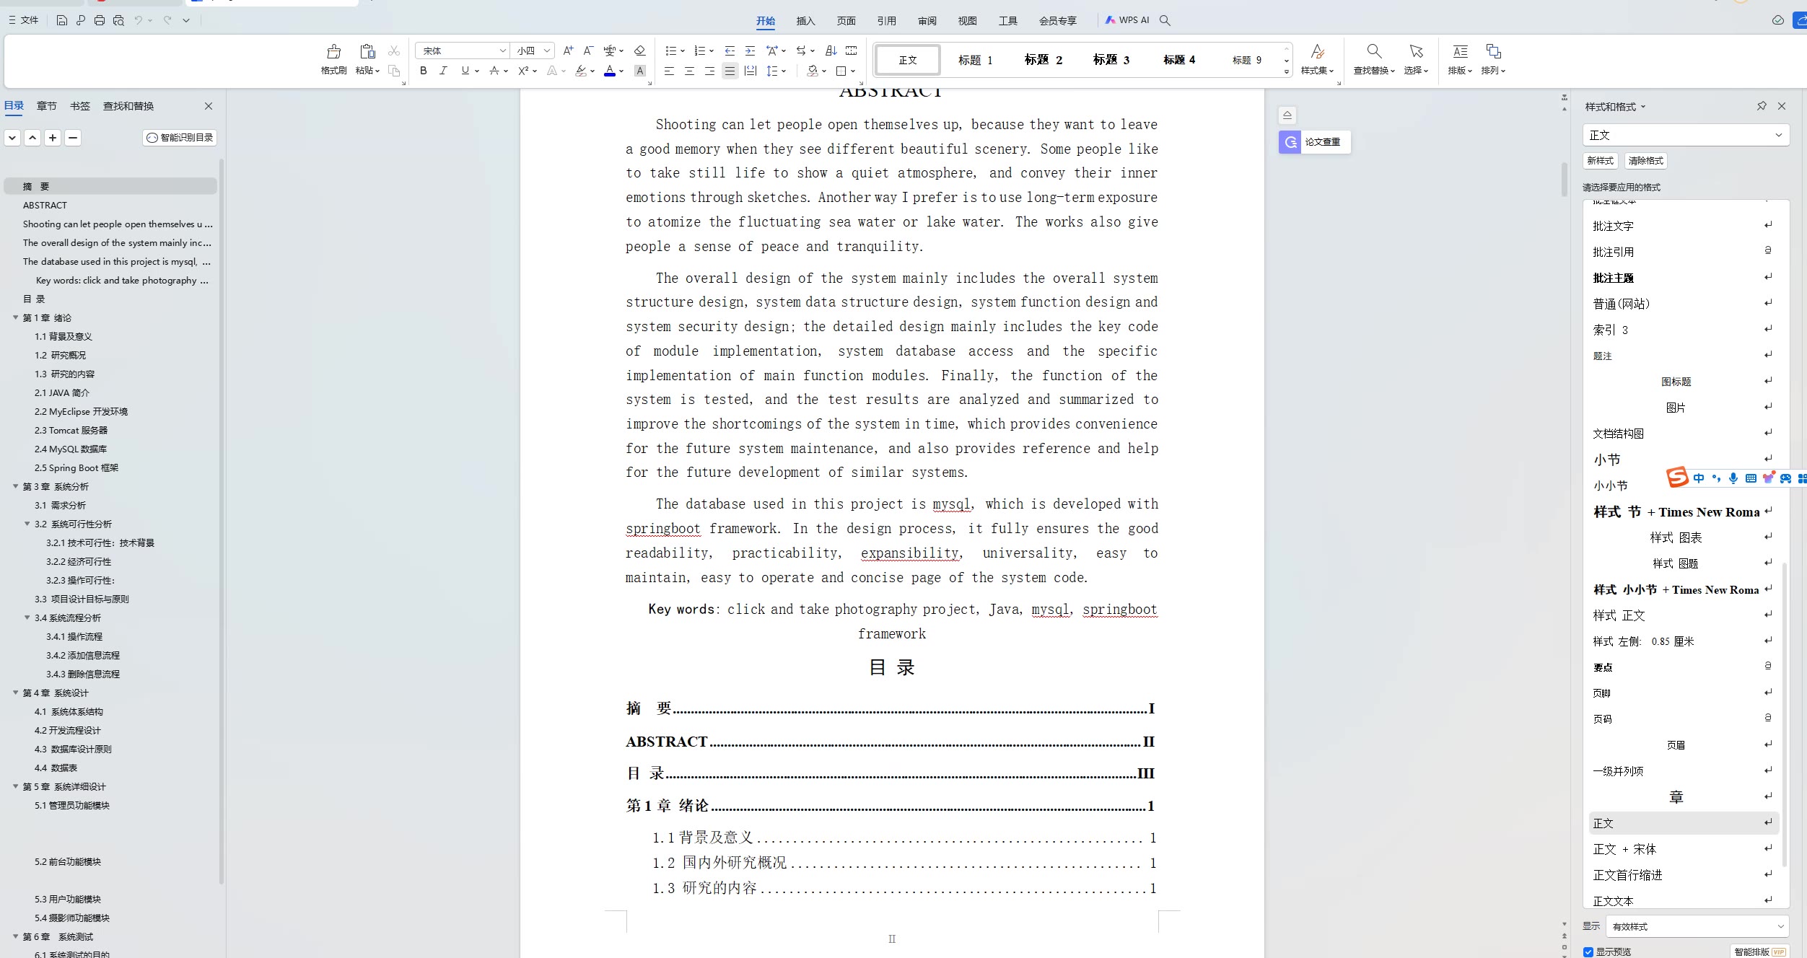Open the font size dropdown (小四)
The image size is (1807, 958).
click(547, 50)
